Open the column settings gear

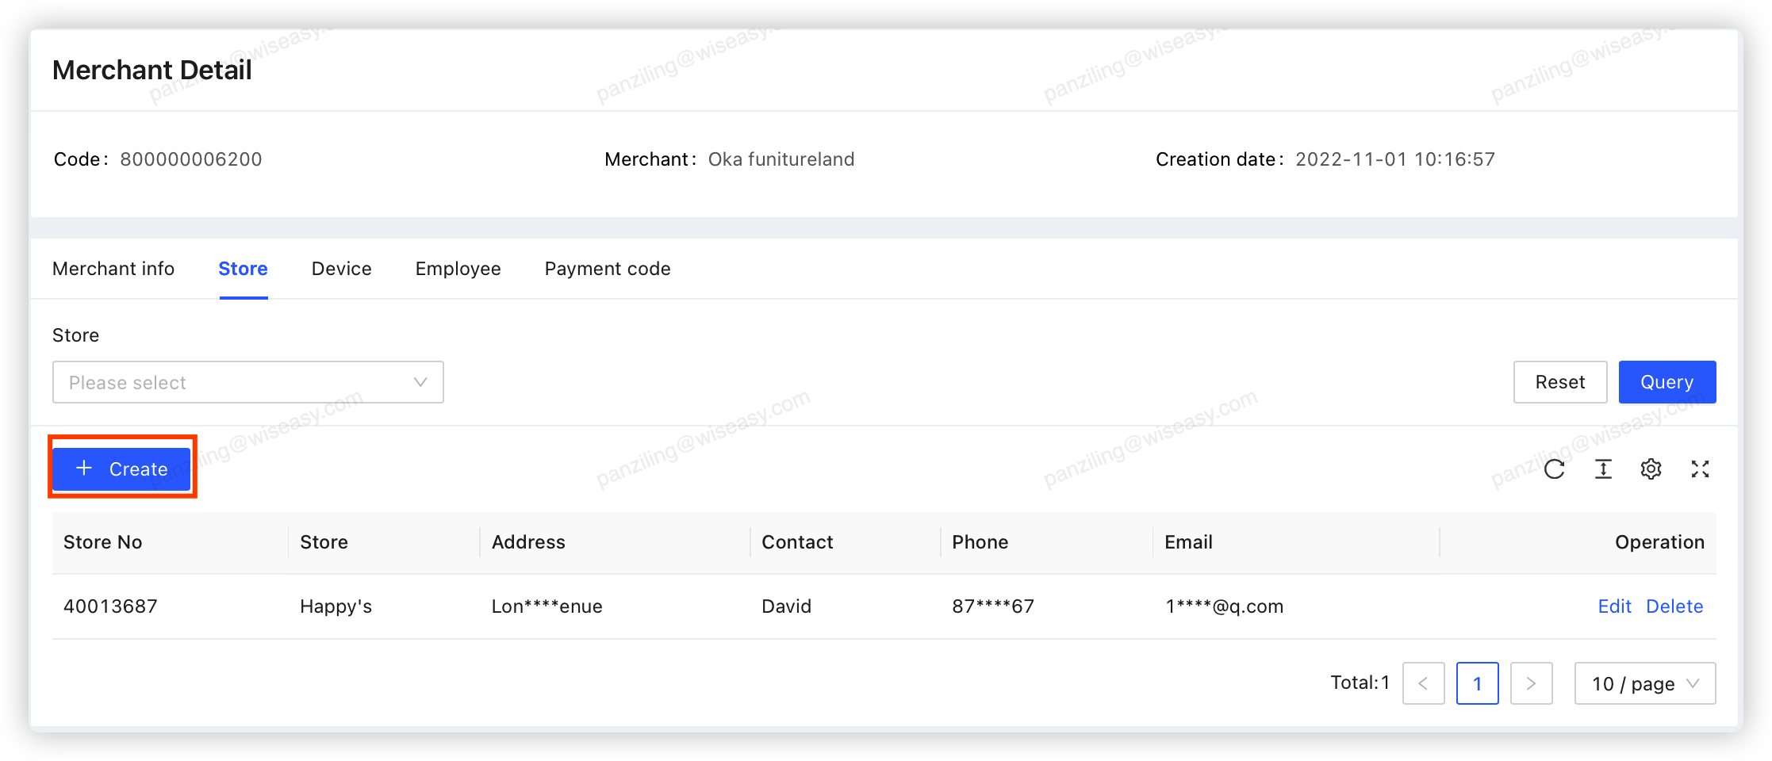pos(1651,468)
